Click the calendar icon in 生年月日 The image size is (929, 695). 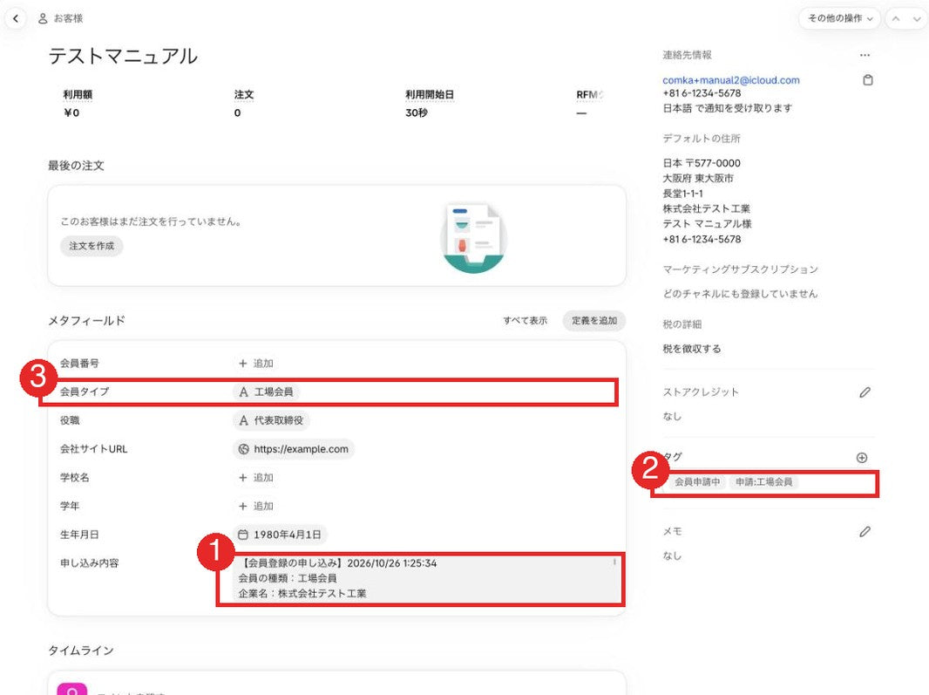coord(243,535)
